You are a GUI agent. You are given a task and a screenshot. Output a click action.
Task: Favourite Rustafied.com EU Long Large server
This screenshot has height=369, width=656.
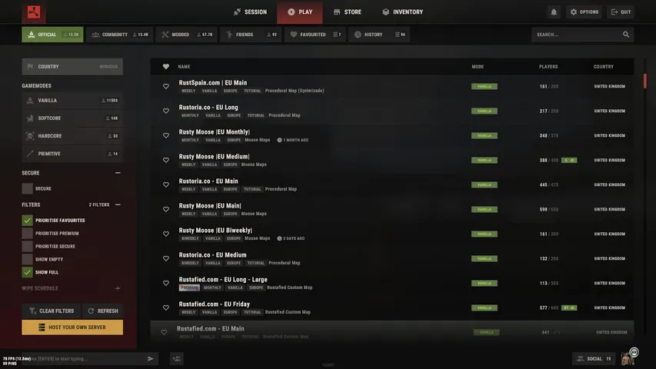tap(166, 283)
